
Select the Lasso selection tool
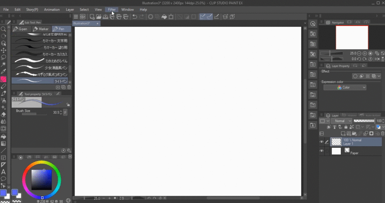4,58
